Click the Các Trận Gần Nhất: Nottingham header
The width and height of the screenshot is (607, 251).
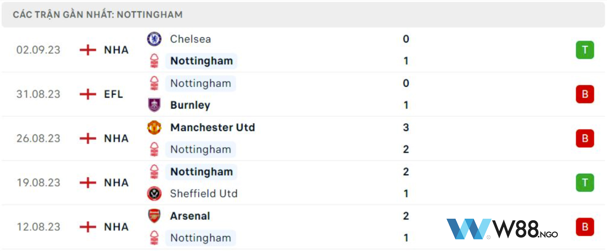(98, 14)
